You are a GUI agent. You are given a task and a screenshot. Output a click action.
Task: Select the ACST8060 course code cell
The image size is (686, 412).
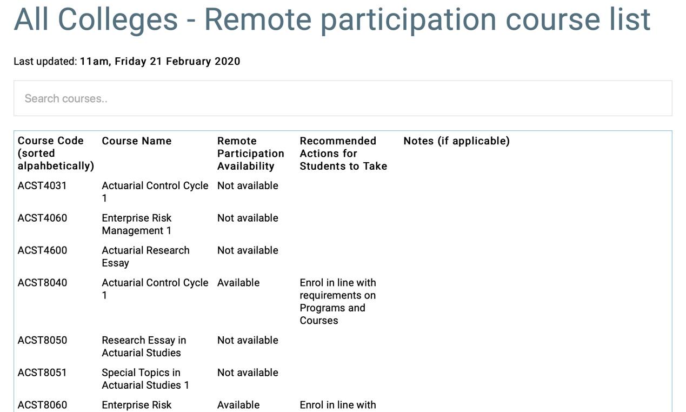point(42,405)
